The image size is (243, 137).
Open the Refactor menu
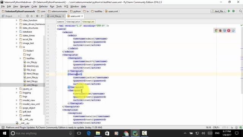(43, 6)
